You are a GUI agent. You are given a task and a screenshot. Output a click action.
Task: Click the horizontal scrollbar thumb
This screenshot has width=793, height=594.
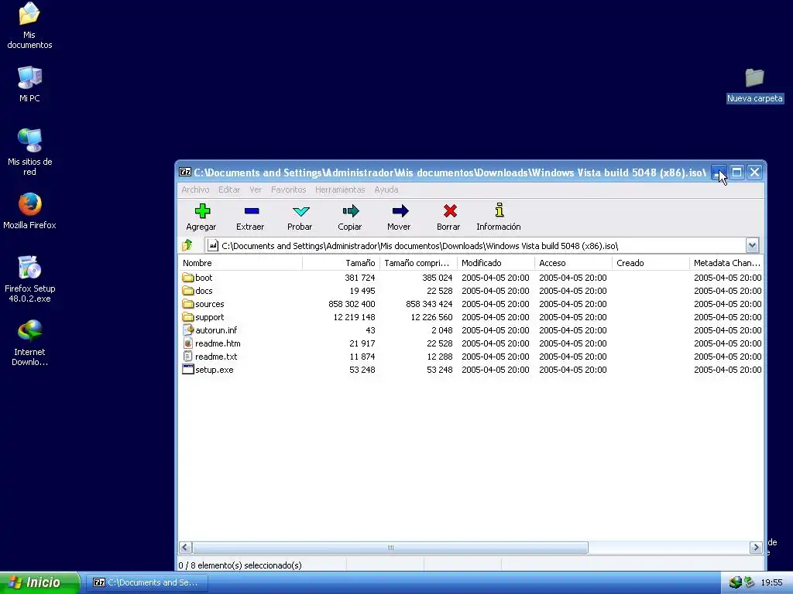pos(390,548)
